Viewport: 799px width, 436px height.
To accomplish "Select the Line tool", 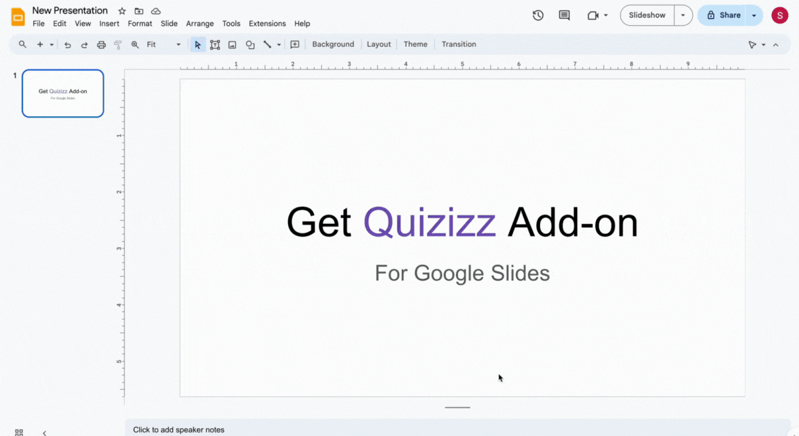I will [x=267, y=44].
